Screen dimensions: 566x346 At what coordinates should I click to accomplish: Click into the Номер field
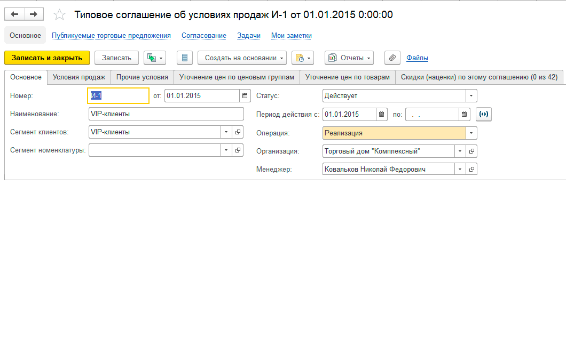point(119,96)
